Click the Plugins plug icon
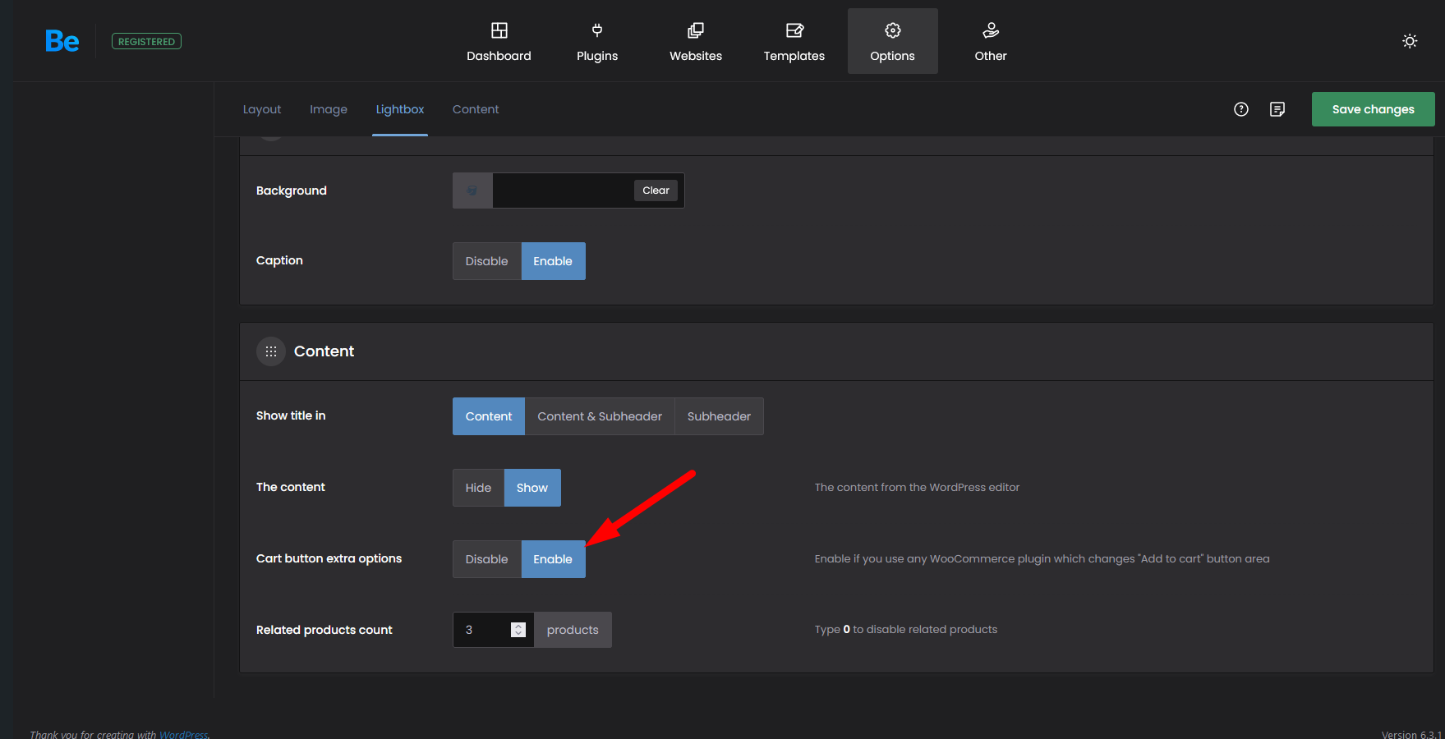Viewport: 1445px width, 739px height. tap(597, 30)
